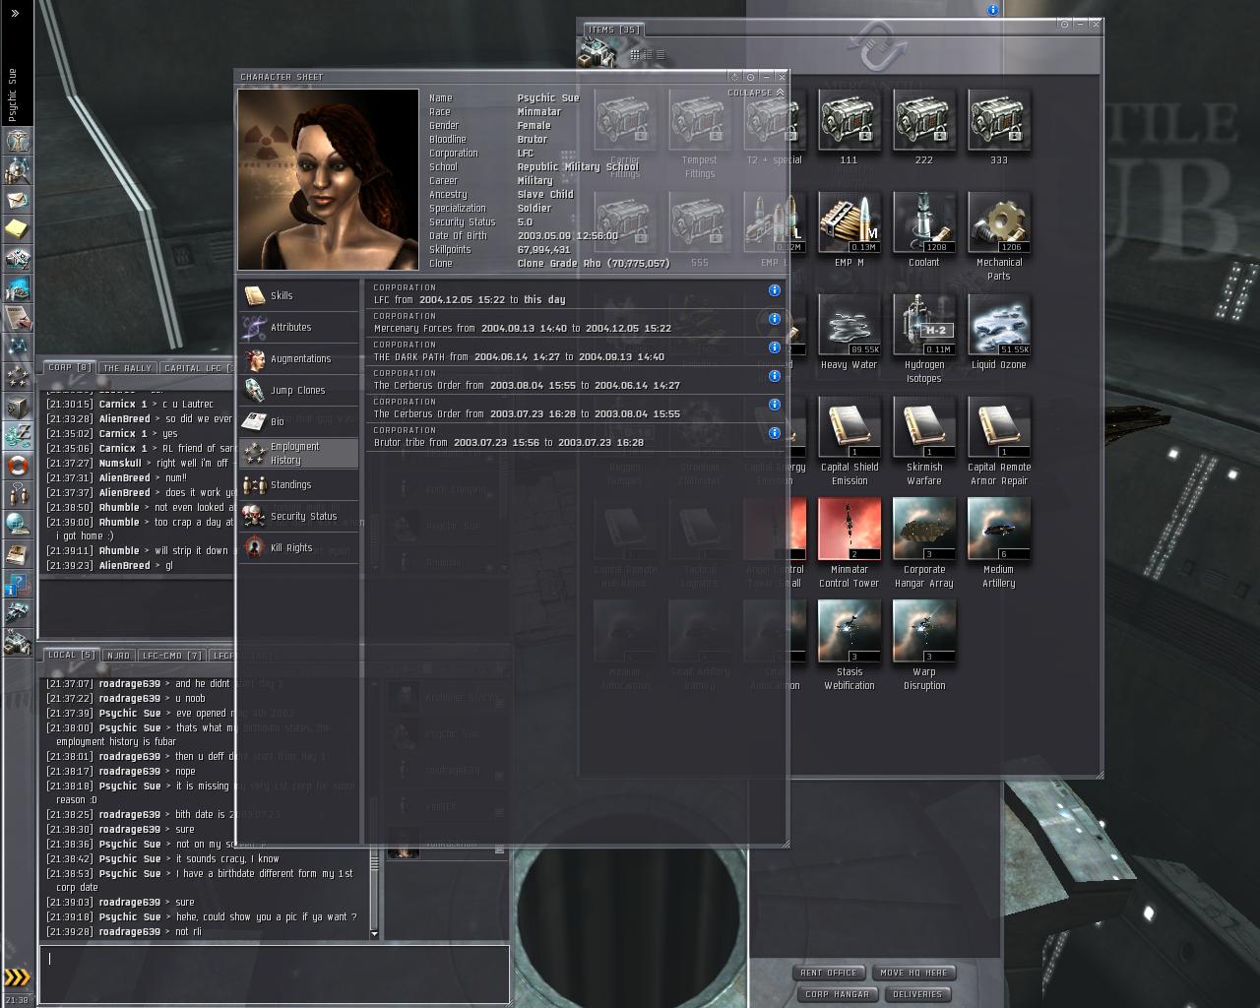Screen dimensions: 1260x1008
Task: Switch Items window to details view
Action: click(648, 55)
